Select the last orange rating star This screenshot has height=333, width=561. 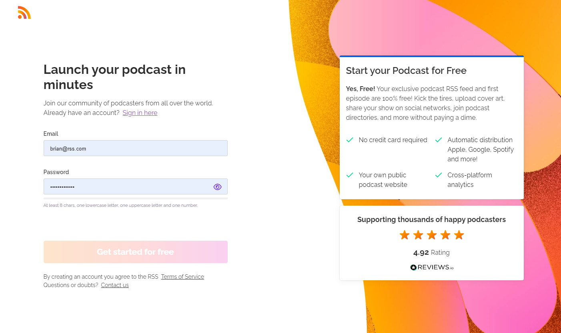459,235
